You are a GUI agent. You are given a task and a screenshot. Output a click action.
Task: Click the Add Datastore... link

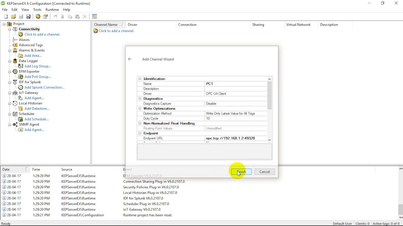37,109
